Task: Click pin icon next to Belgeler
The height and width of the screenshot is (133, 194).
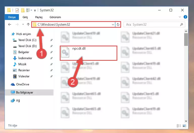Action: point(51,52)
